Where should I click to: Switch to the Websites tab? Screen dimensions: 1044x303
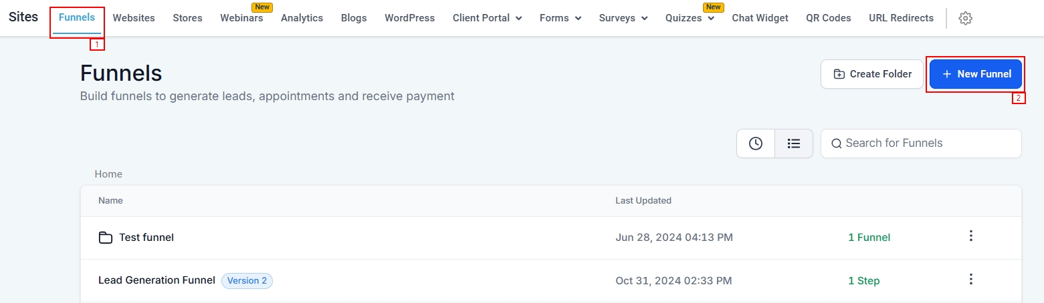click(x=134, y=18)
